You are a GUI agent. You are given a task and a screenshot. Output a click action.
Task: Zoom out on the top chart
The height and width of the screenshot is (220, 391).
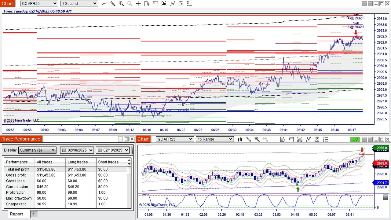130,4
